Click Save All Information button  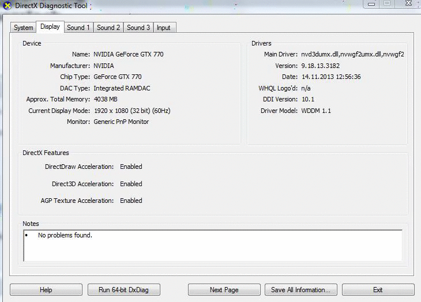300,290
